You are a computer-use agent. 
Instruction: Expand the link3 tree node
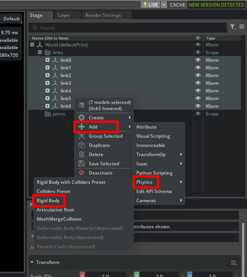[x=47, y=83]
